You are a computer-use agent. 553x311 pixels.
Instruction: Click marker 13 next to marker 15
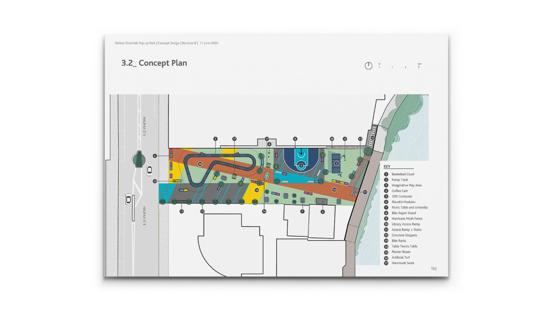(182, 211)
